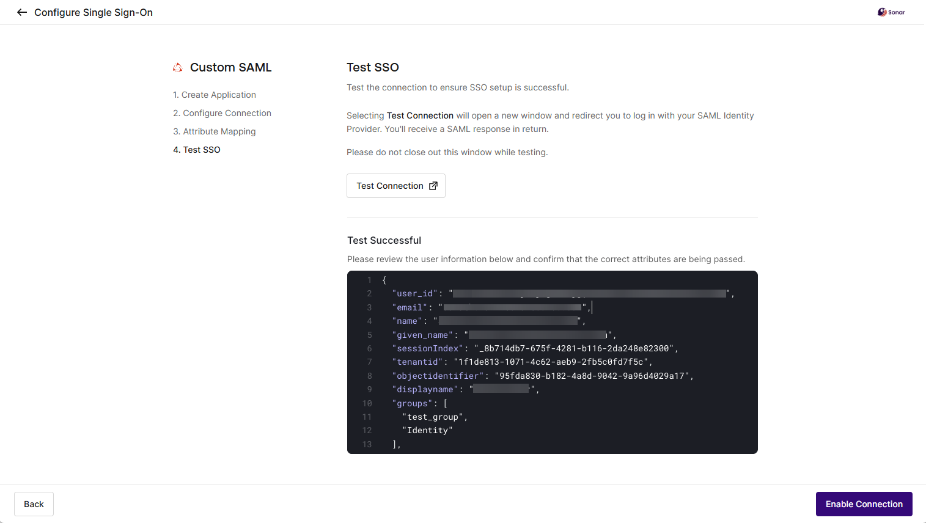
Task: Go to step 1 Create Application
Action: tap(215, 95)
